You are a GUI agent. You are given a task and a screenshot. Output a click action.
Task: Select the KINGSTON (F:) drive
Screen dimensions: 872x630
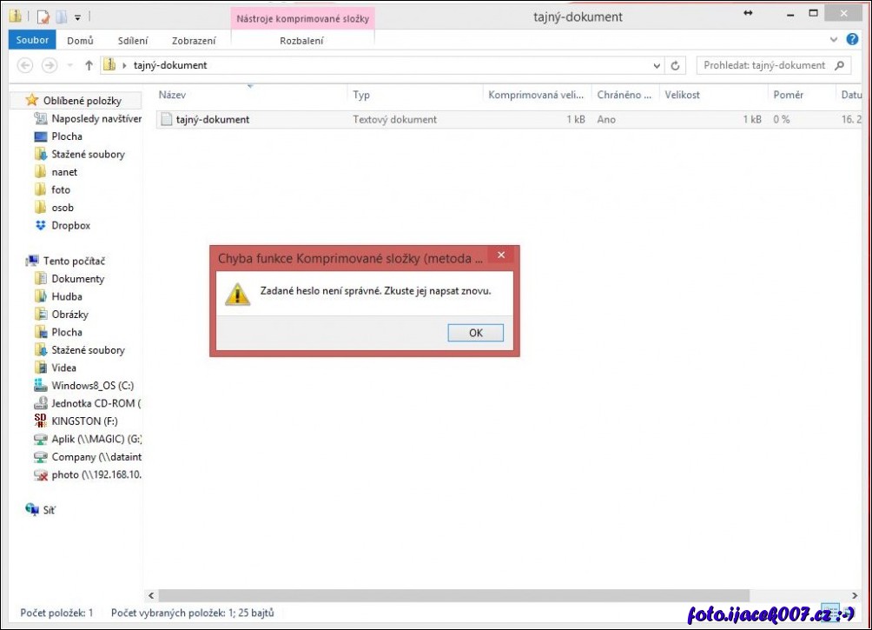point(84,421)
